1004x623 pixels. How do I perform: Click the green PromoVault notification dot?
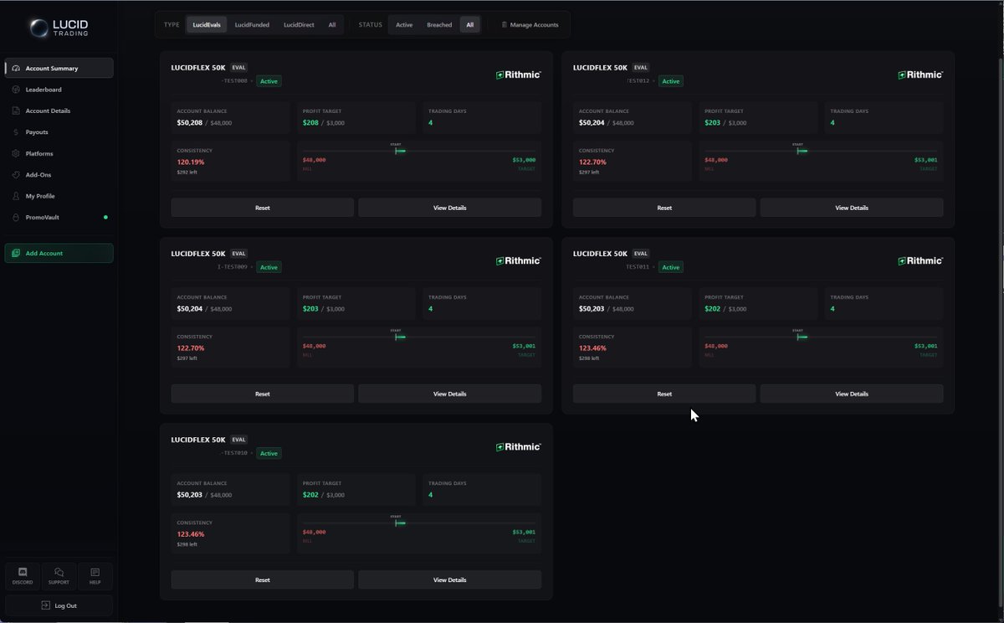point(105,218)
